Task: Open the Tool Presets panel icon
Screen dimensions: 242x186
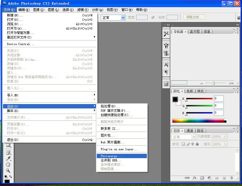Action: click(166, 34)
